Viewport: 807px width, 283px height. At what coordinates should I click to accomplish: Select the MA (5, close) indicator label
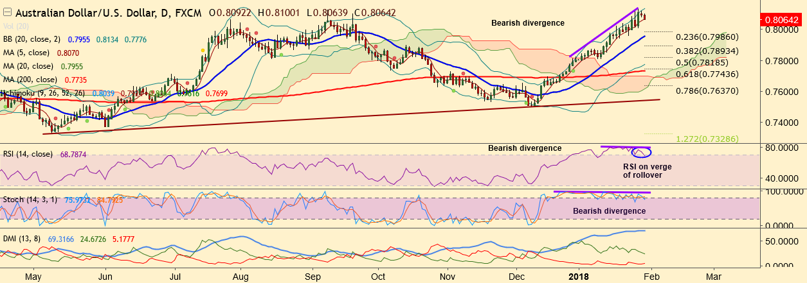tap(28, 53)
